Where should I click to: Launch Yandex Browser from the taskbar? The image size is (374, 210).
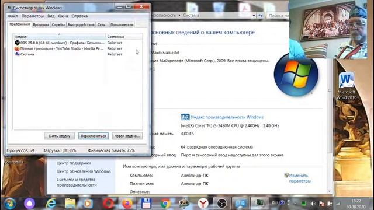pos(203,204)
